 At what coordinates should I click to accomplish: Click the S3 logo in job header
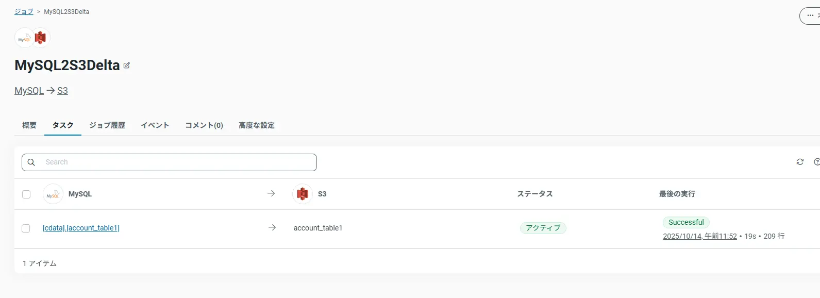[x=41, y=38]
